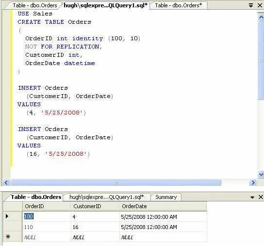Click the row selector for the 110 row

[13, 227]
